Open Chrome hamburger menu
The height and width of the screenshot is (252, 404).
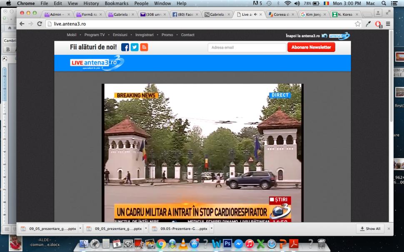388,24
